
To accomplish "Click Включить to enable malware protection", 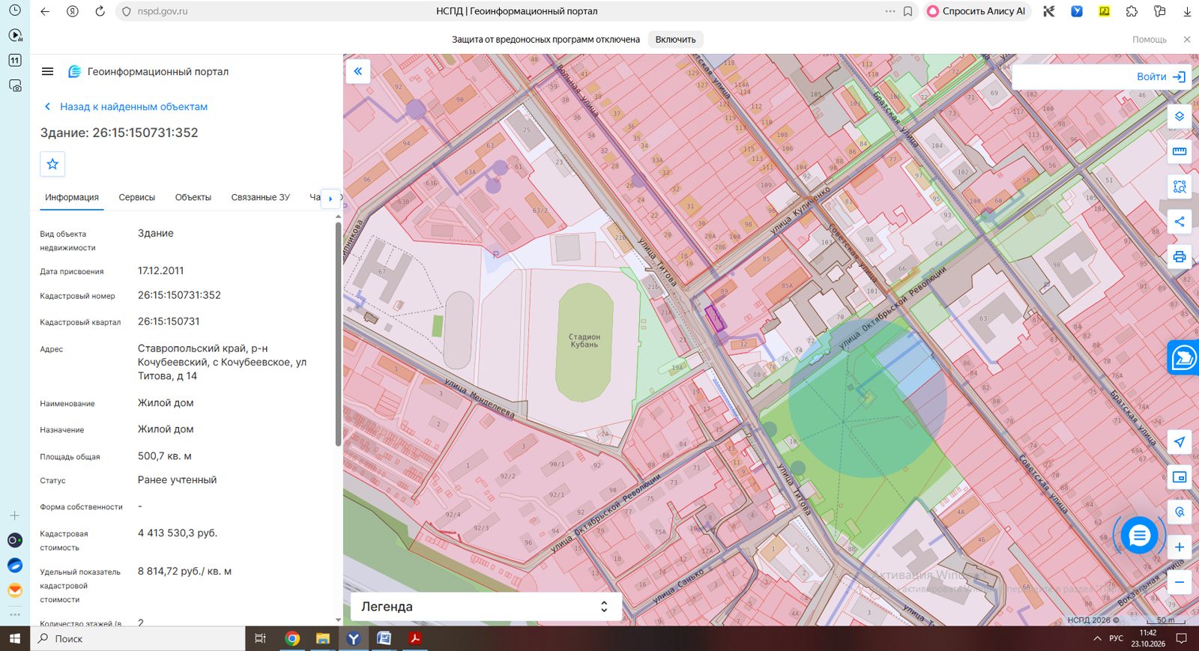I will 676,40.
